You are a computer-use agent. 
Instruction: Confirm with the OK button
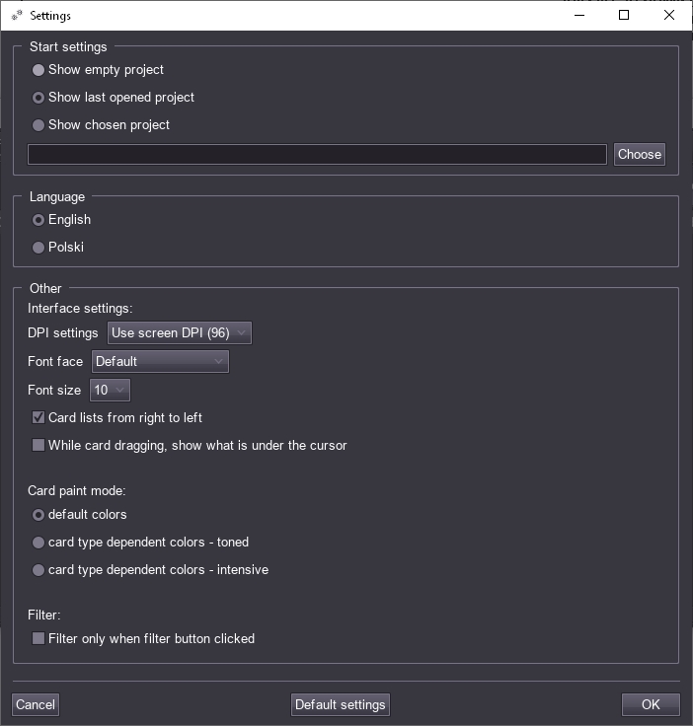[651, 704]
